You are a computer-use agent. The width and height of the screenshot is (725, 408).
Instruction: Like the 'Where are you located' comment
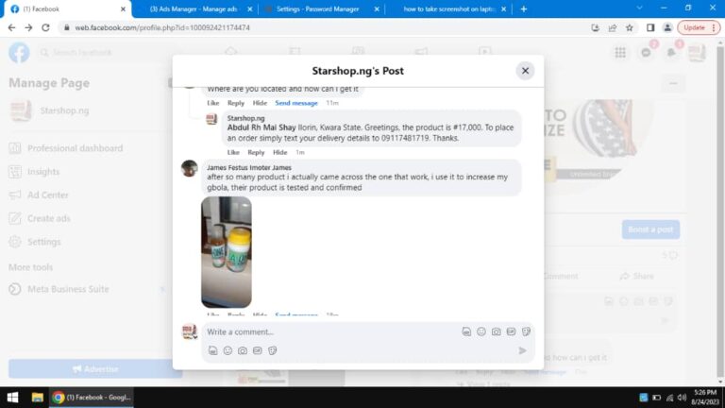point(212,103)
